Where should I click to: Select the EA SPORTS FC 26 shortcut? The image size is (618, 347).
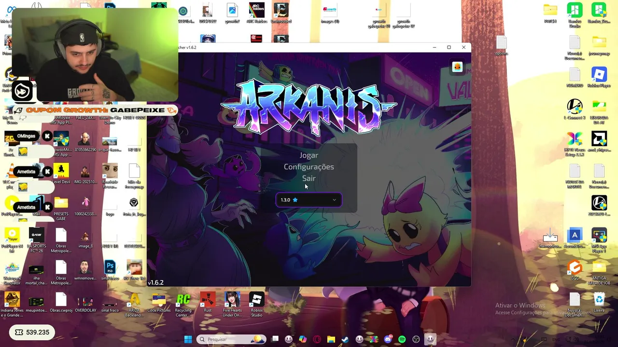[x=36, y=240]
